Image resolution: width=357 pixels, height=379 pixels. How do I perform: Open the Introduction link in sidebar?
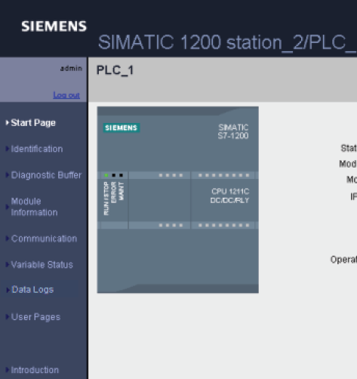(35, 370)
